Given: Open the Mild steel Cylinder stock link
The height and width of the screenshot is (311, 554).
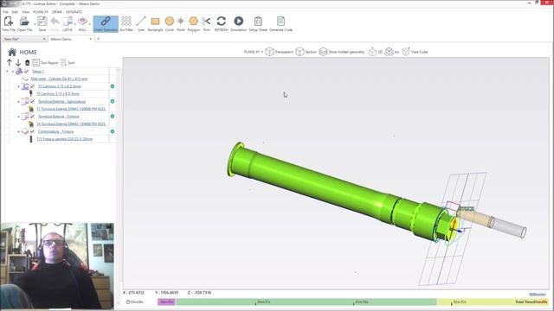Looking at the screenshot, I should point(59,79).
